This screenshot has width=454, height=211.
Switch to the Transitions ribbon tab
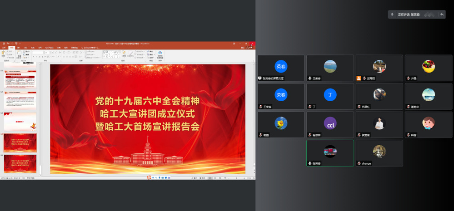point(33,48)
